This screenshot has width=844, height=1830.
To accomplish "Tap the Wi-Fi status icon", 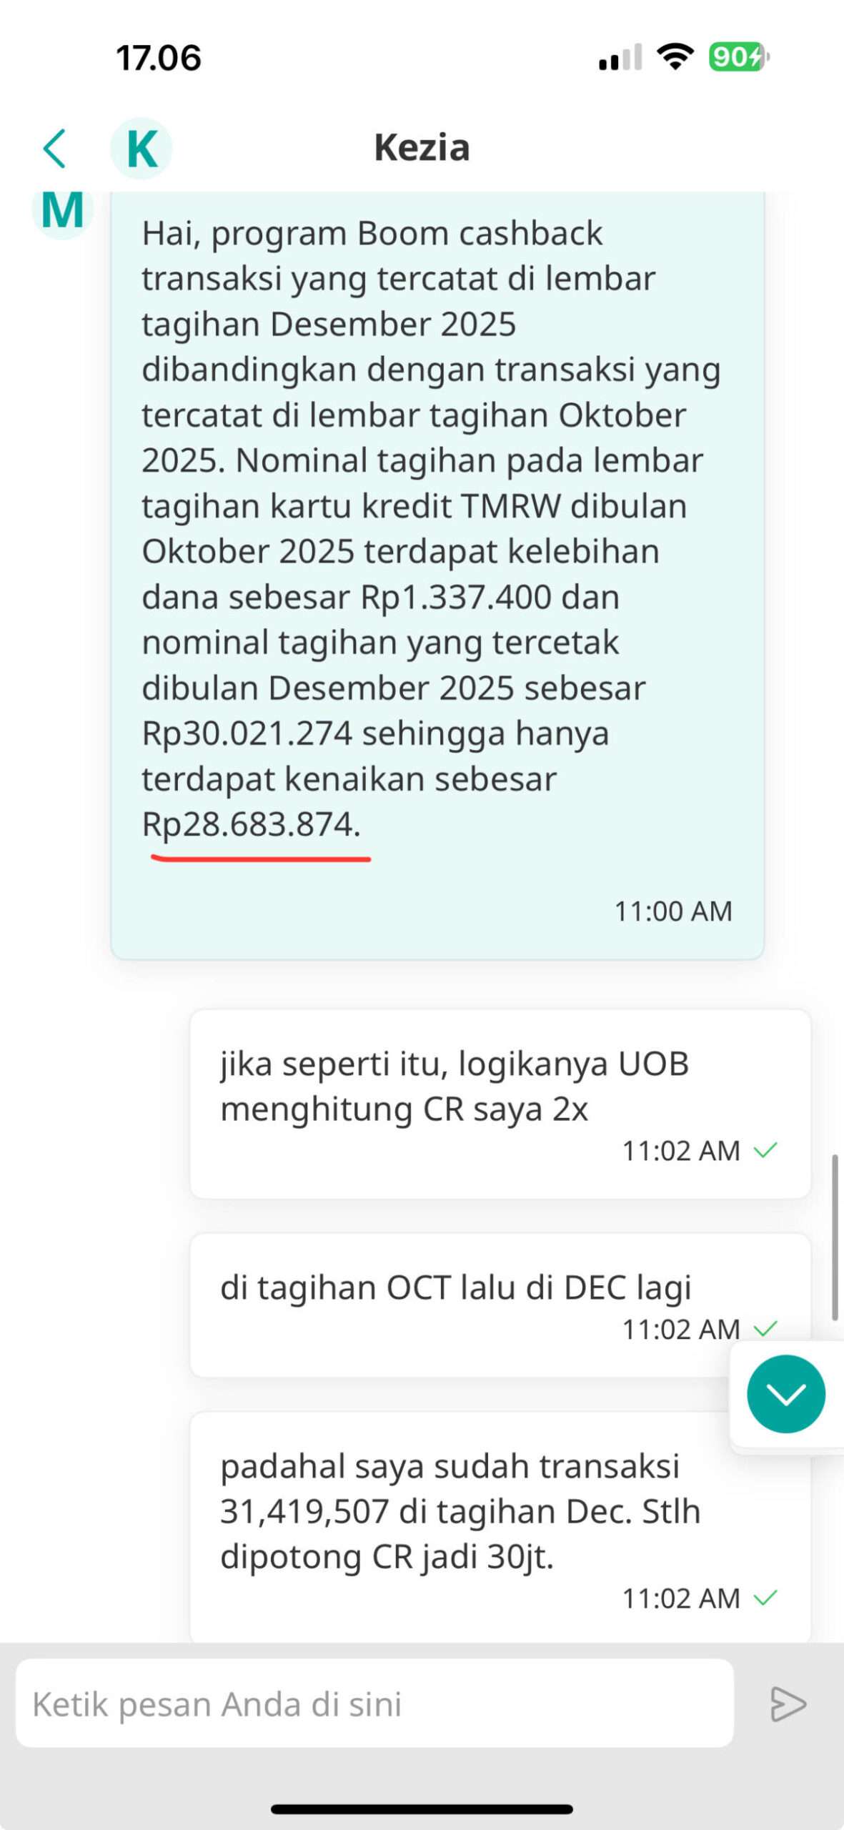I will pyautogui.click(x=675, y=56).
